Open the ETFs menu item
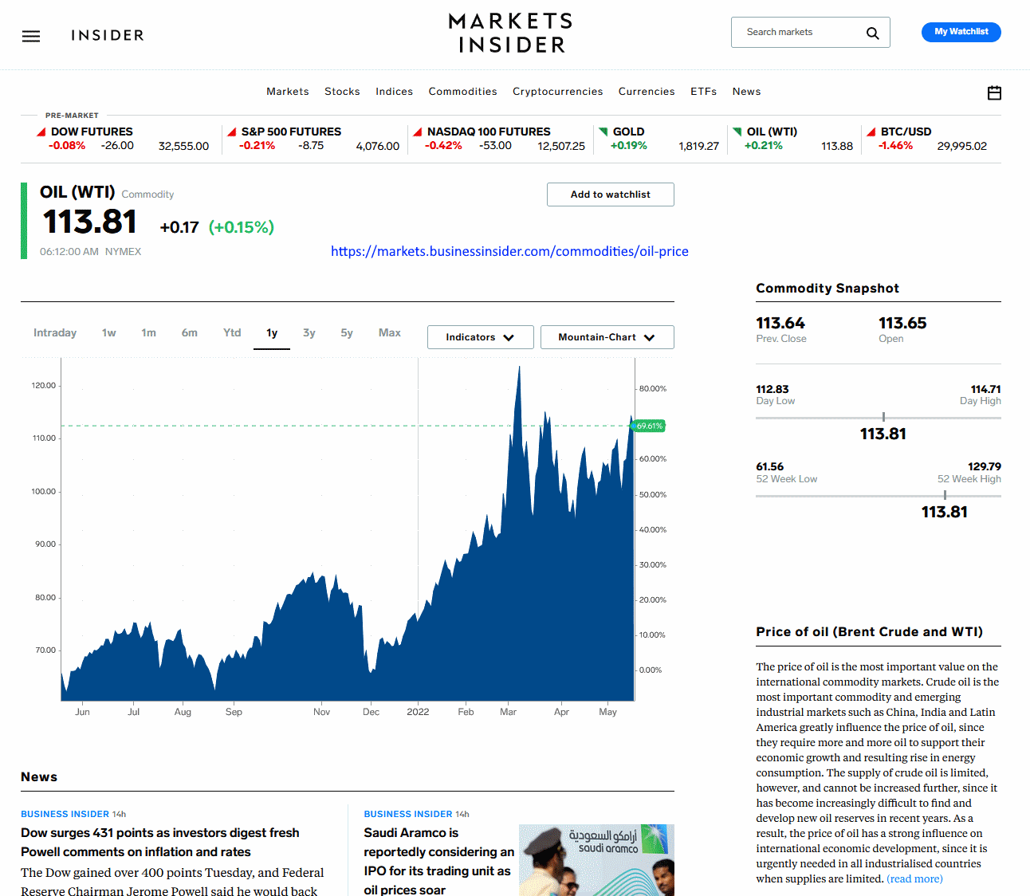1030x896 pixels. (x=704, y=92)
